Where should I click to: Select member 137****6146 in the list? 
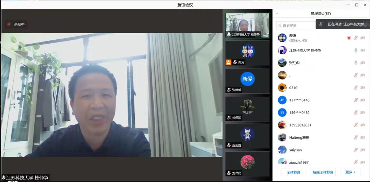pos(299,100)
